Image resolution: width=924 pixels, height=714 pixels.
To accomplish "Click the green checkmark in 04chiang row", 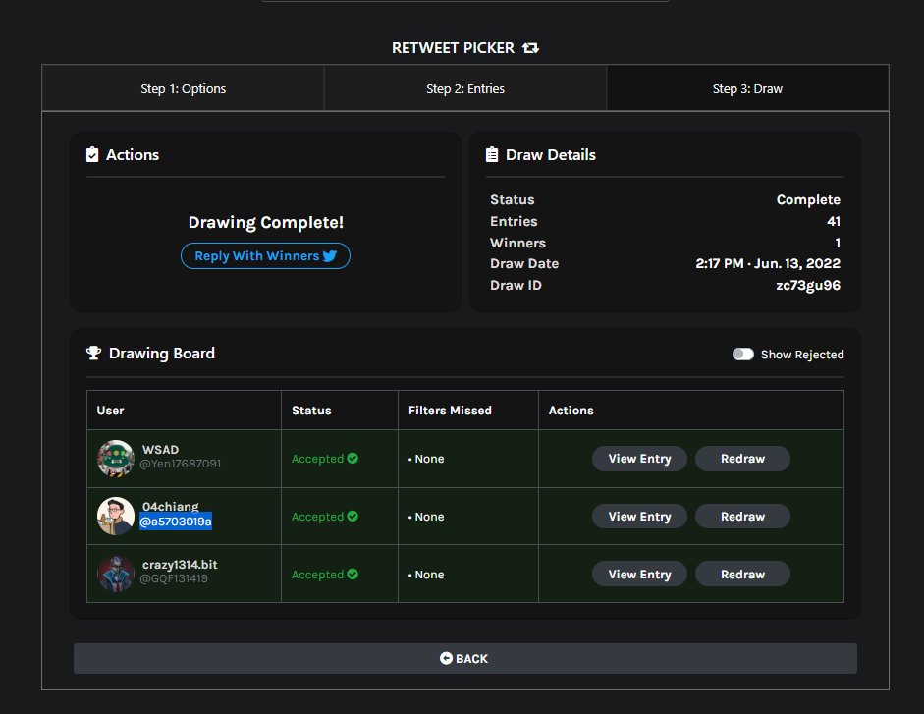I will click(353, 516).
